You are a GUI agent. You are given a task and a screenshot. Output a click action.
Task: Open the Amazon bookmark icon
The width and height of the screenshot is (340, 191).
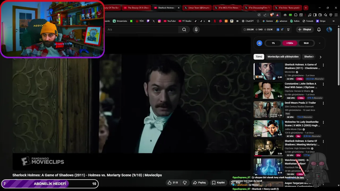tap(232, 21)
